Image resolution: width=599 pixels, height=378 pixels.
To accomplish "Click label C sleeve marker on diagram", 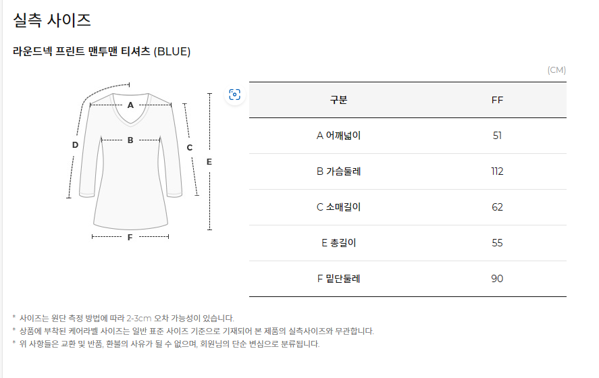I will tap(190, 147).
